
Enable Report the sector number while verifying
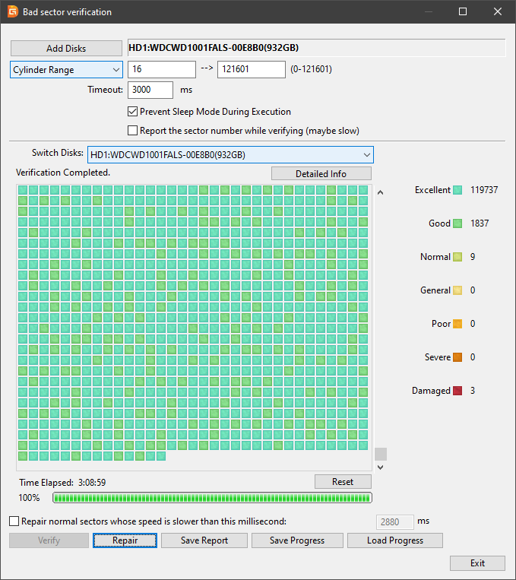[x=132, y=131]
